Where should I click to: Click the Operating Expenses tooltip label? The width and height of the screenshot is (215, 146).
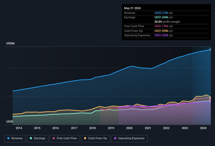137,35
